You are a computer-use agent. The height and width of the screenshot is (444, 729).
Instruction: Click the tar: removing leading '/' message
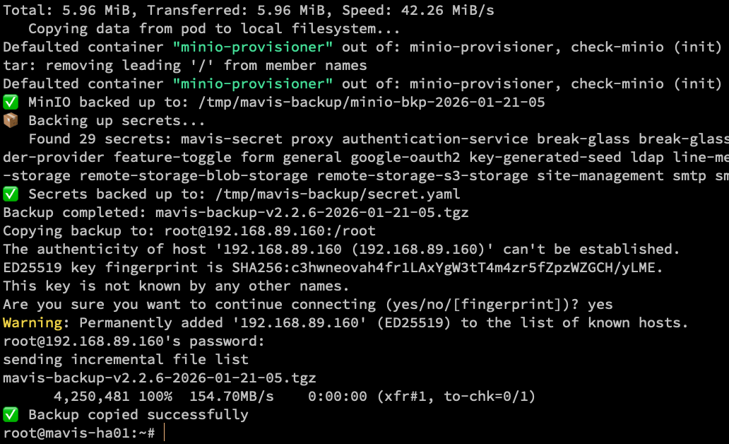click(185, 66)
